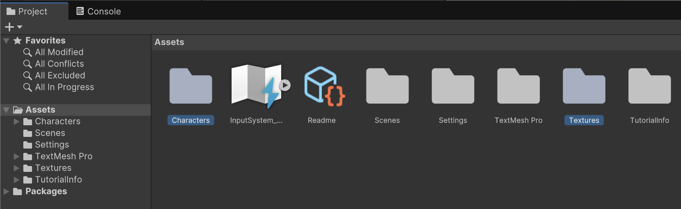Select the Settings folder icon in the grid
The height and width of the screenshot is (209, 681).
point(453,87)
